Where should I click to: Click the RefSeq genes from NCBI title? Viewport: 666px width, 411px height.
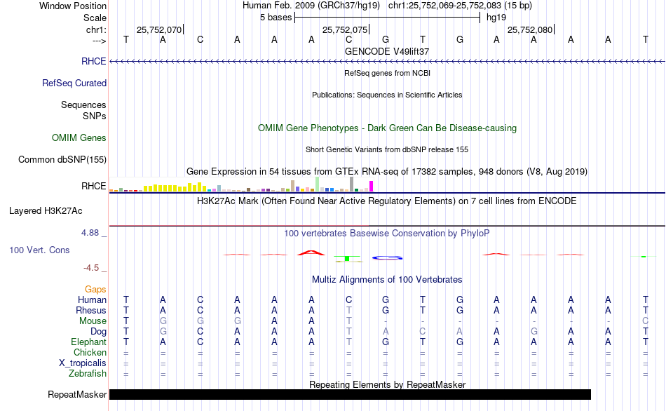(x=387, y=73)
